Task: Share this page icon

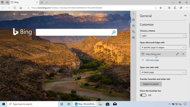Action: (x=181, y=8)
